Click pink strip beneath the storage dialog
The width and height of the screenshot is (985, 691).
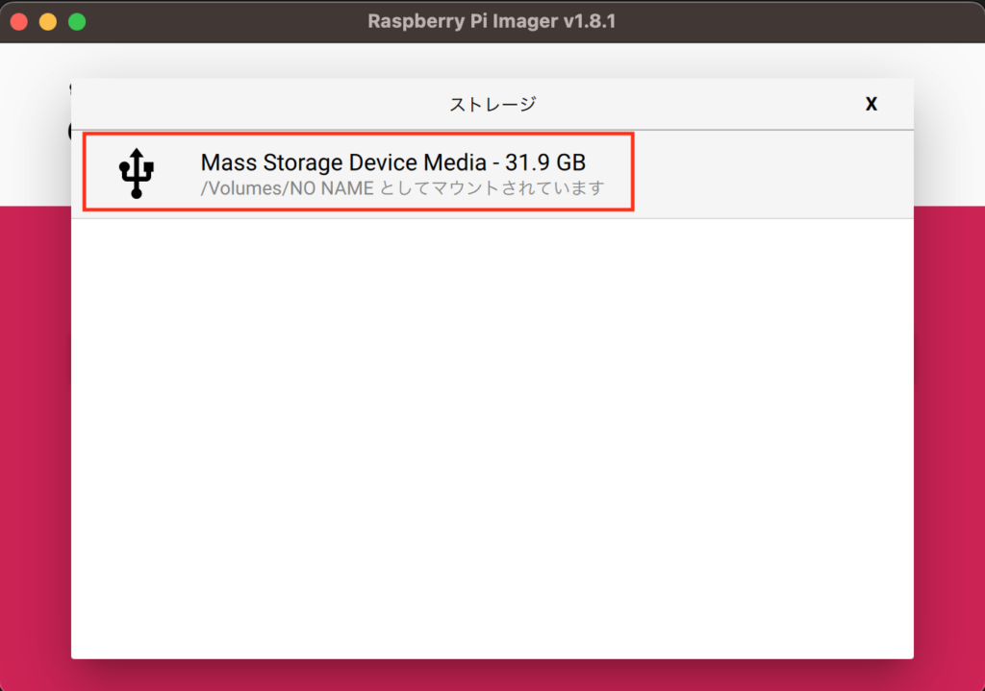492,676
